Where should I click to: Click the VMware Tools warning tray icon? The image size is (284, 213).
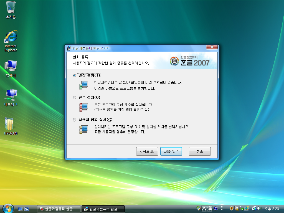pyautogui.click(x=236, y=209)
